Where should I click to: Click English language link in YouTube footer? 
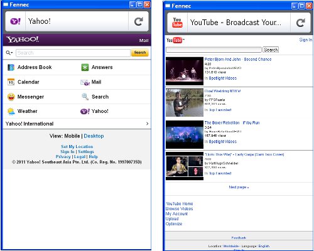point(264,246)
